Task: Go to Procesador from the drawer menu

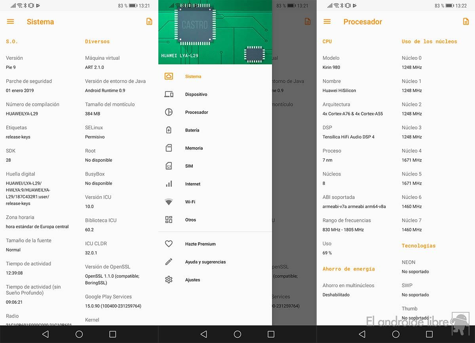Action: click(x=196, y=112)
